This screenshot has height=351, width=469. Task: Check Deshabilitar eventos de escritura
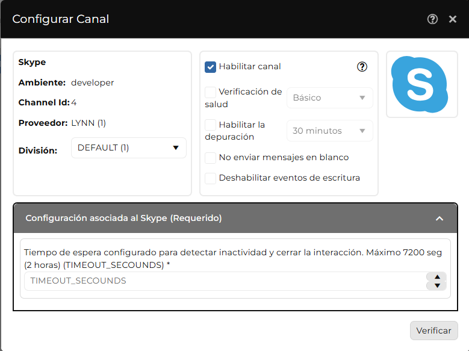click(210, 178)
